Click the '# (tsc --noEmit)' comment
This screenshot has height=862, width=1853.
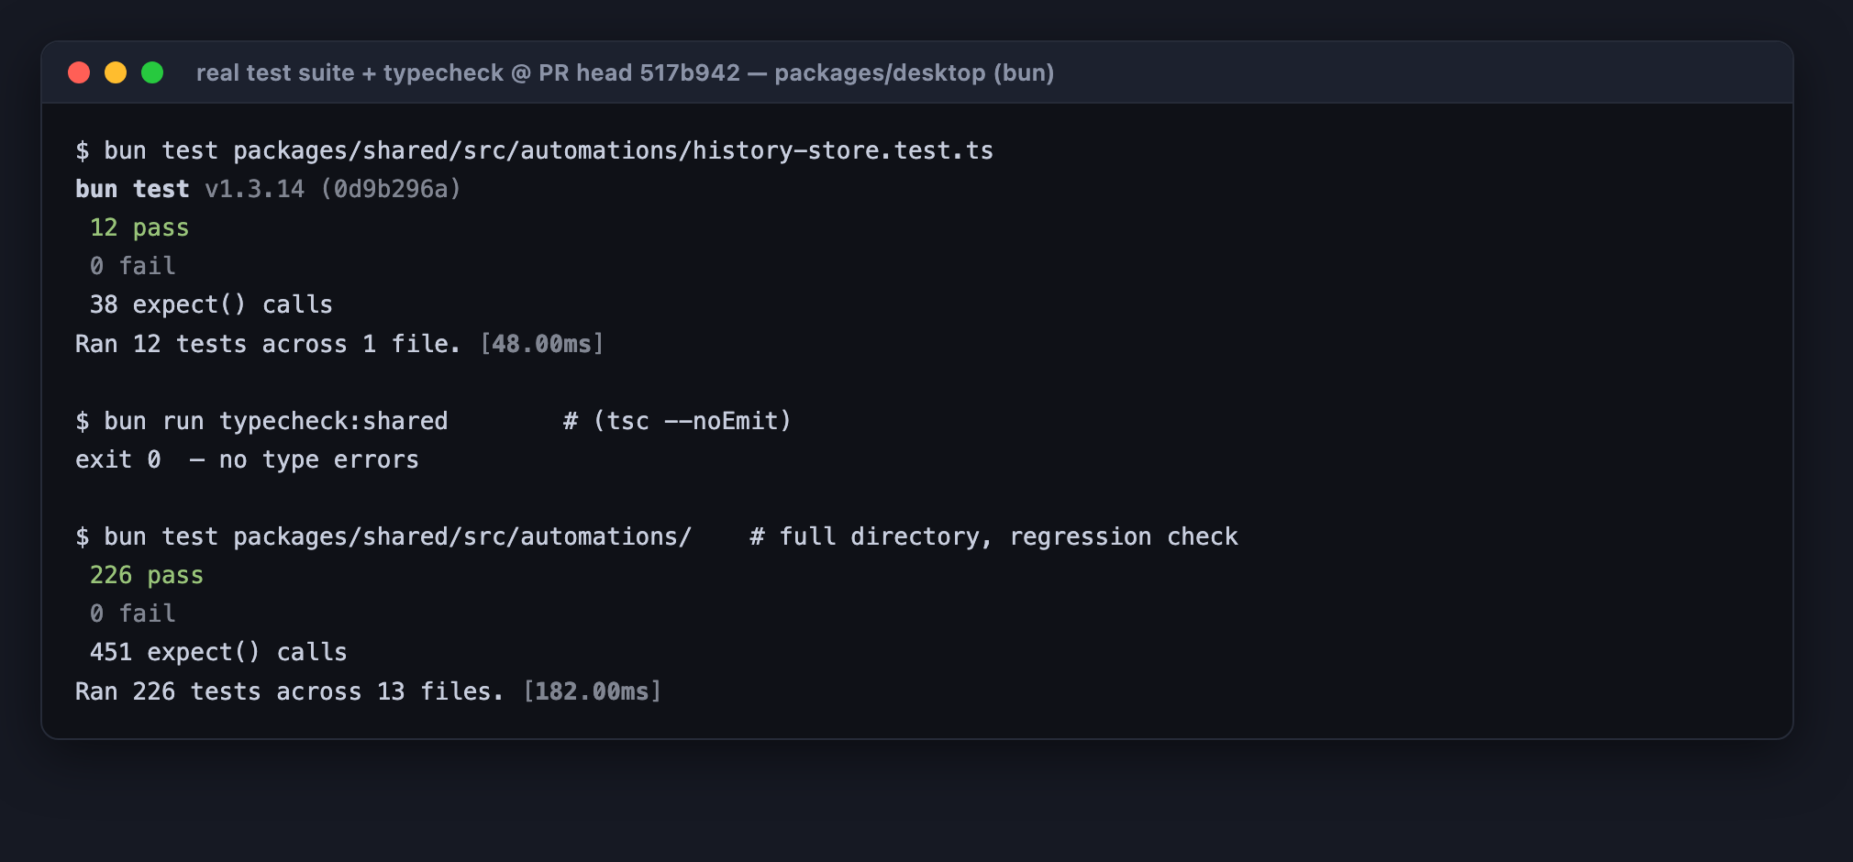[x=677, y=421]
